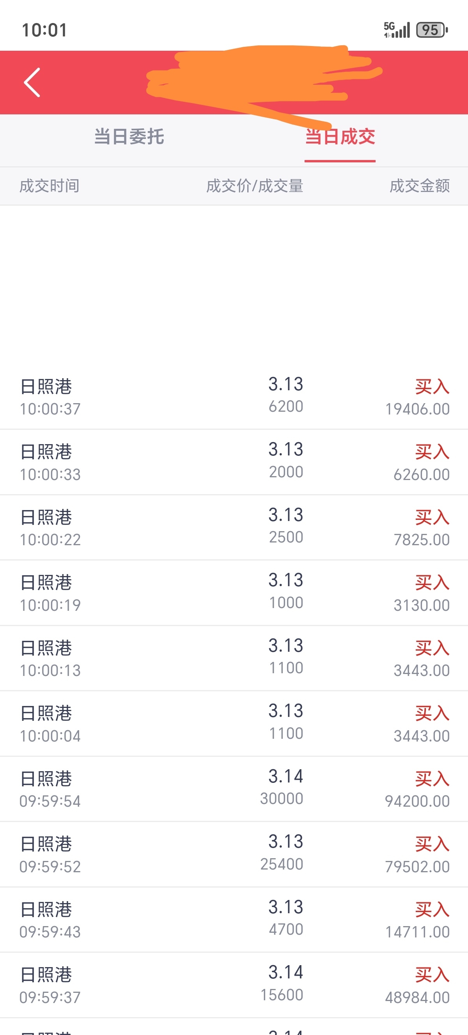Tap the clock time in status bar
Screen dimensions: 468x1035
click(44, 30)
